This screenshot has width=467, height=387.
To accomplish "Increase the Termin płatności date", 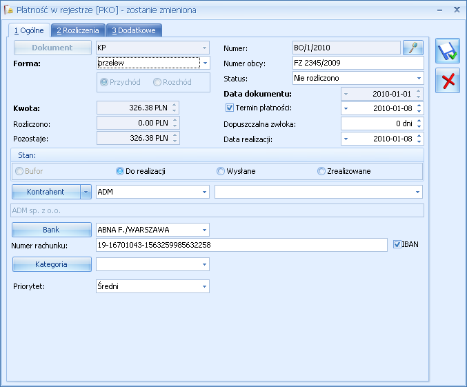I will [x=419, y=106].
